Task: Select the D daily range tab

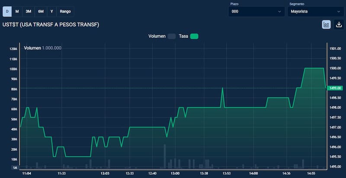Action: [x=7, y=12]
